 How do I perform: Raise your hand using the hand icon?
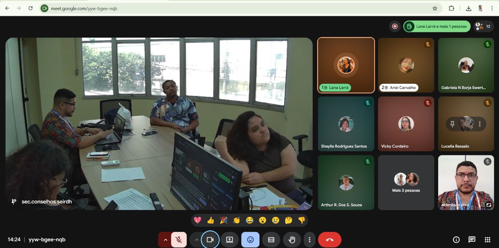click(x=292, y=240)
